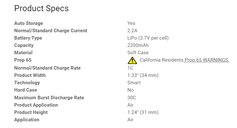The height and width of the screenshot is (128, 237).
Task: Click the 1.33" (34 mm) width value
Action: pyautogui.click(x=143, y=75)
